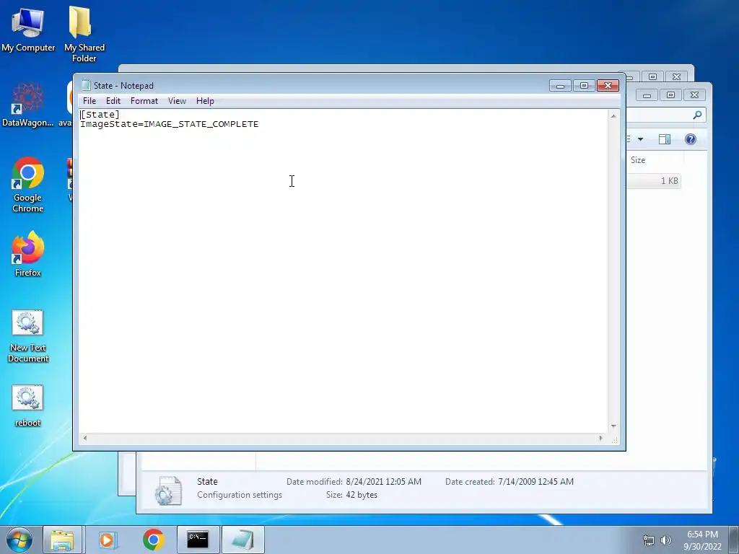The width and height of the screenshot is (739, 554).
Task: Click the Notepad horizontal scroll right arrow
Action: pos(600,438)
